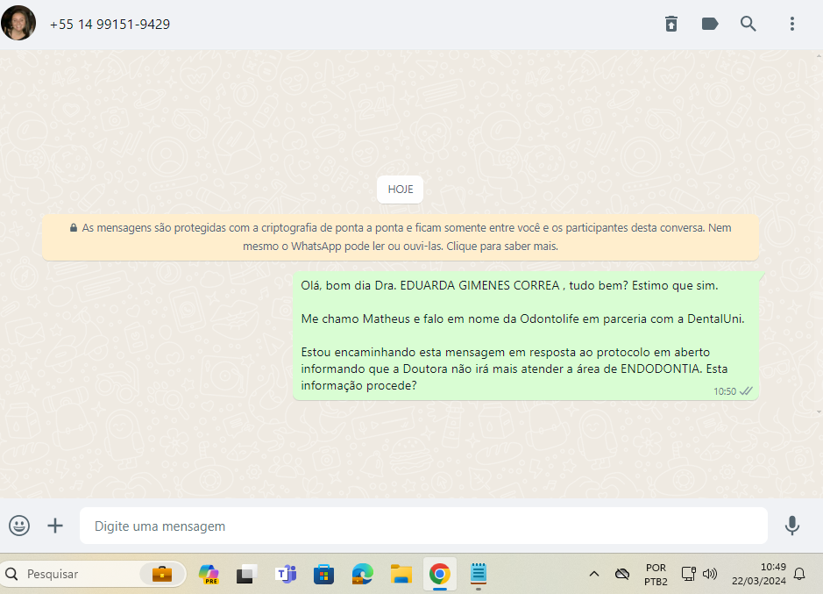This screenshot has width=823, height=594.
Task: Expand the hidden system tray icons
Action: [594, 574]
